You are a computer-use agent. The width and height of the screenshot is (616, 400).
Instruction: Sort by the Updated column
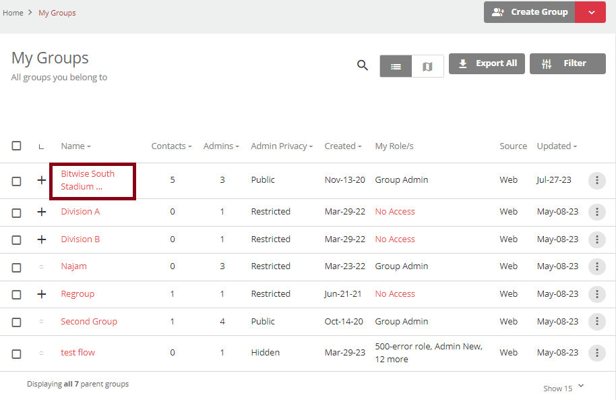557,146
